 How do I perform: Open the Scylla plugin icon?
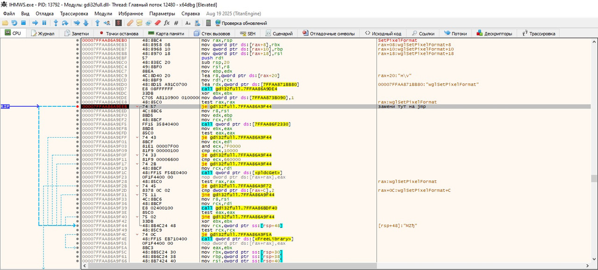pos(119,23)
